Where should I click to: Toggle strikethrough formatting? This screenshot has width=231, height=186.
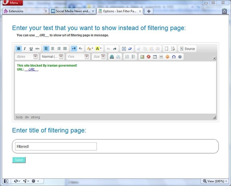coord(37,49)
